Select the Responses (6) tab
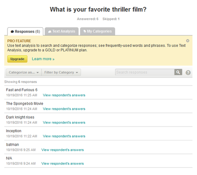Screen dimensions: 197x175 coord(25,32)
